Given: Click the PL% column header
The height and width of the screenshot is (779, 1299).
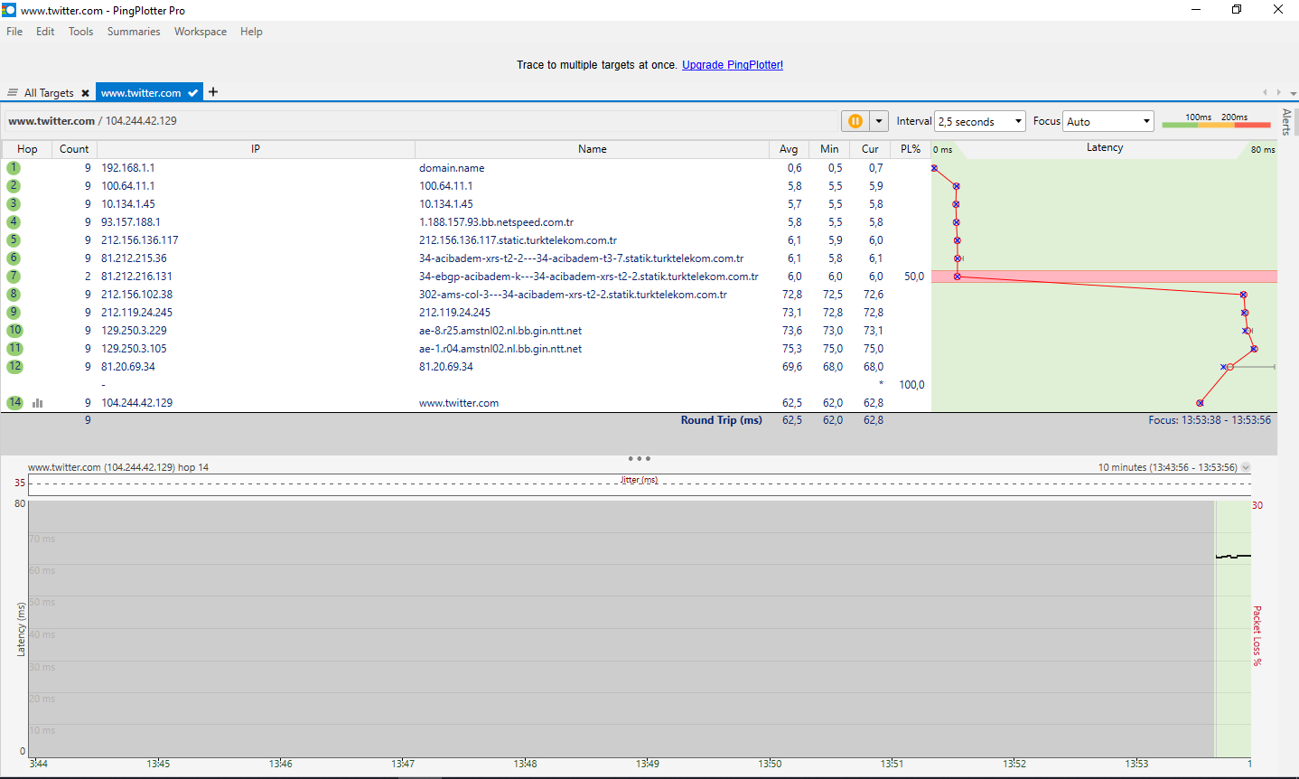Looking at the screenshot, I should click(x=911, y=149).
